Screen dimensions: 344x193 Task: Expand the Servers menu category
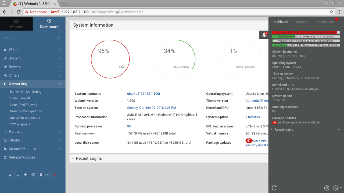pos(33,67)
